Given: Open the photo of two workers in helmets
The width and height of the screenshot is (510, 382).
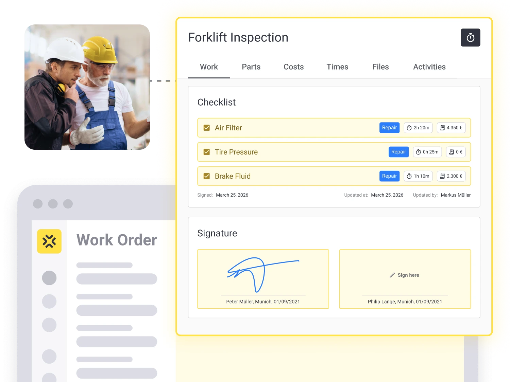Looking at the screenshot, I should click(x=87, y=87).
